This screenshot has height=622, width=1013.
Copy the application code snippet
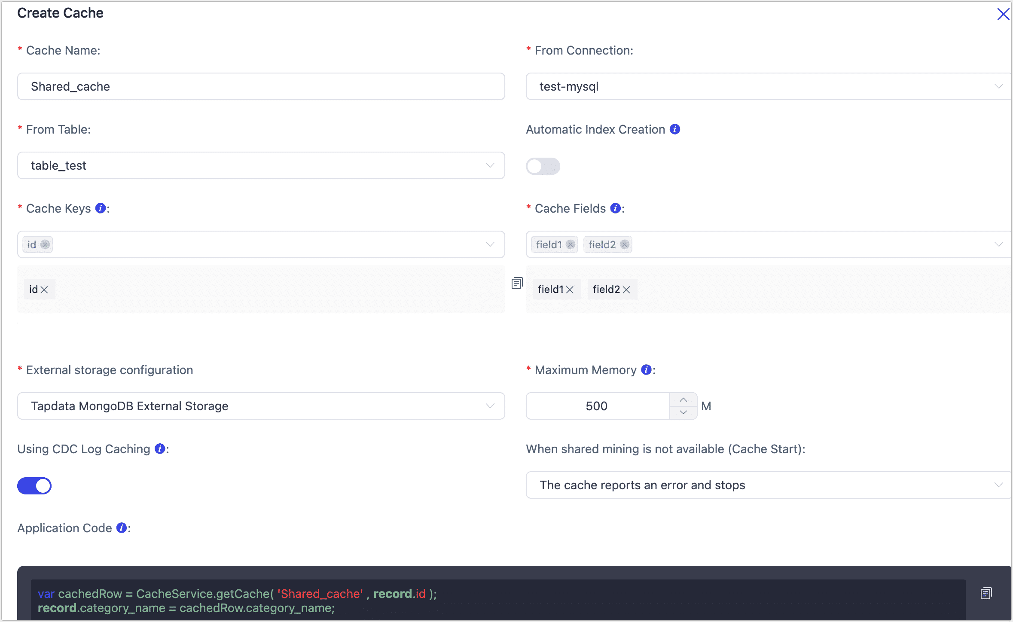[986, 593]
